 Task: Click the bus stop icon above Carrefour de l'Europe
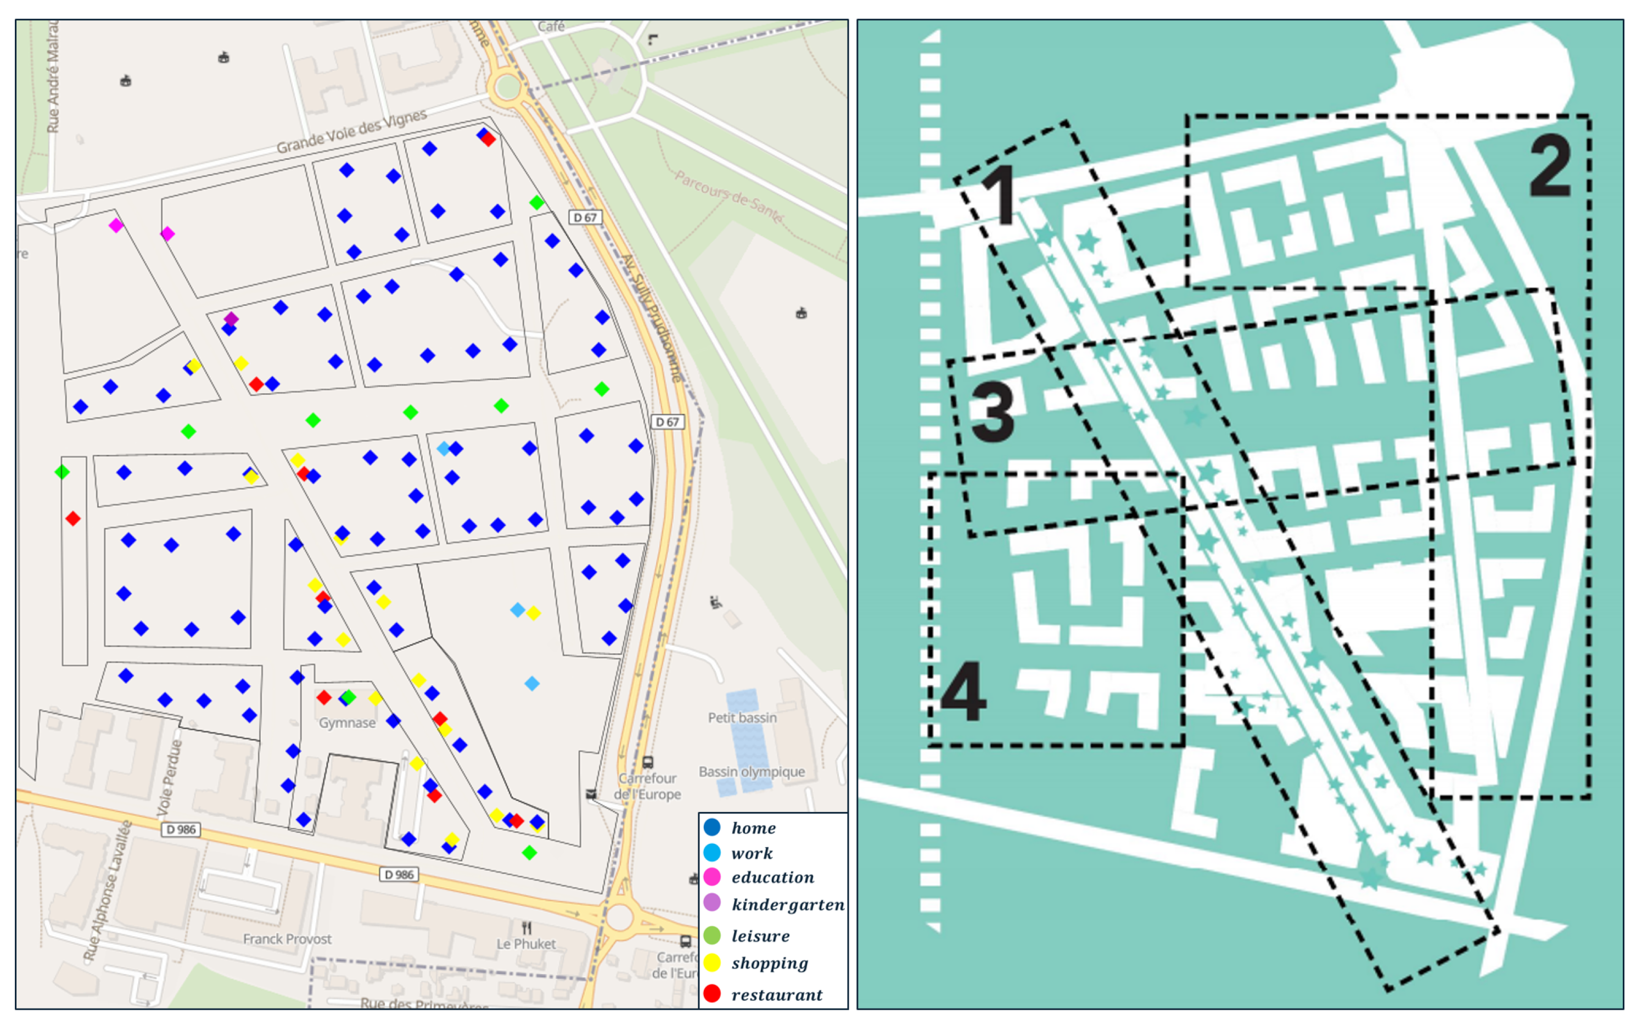[x=648, y=762]
